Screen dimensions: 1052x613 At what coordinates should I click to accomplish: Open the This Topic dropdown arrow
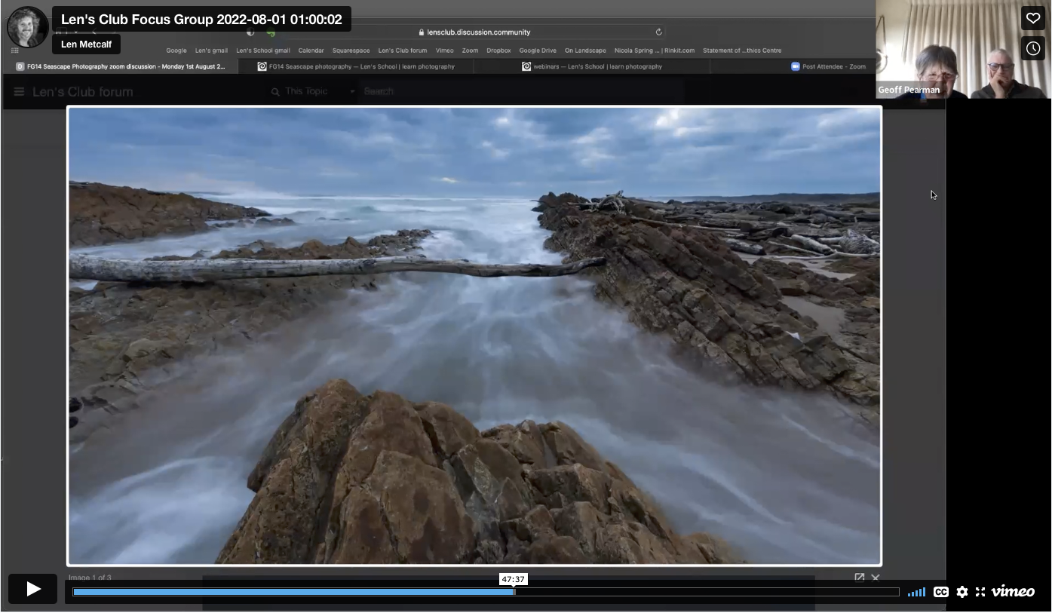pos(351,90)
